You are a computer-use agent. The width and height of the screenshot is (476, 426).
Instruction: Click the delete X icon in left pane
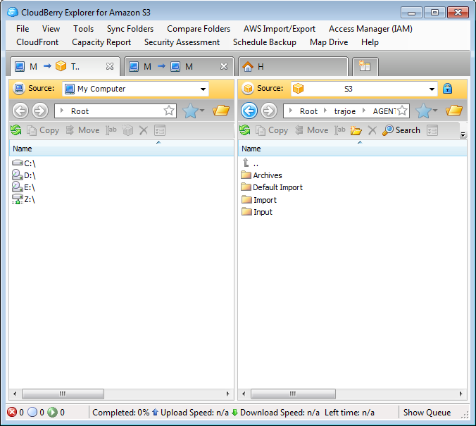[143, 130]
